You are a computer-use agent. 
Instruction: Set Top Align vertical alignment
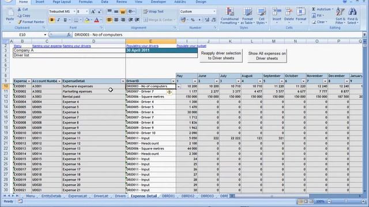pos(110,11)
